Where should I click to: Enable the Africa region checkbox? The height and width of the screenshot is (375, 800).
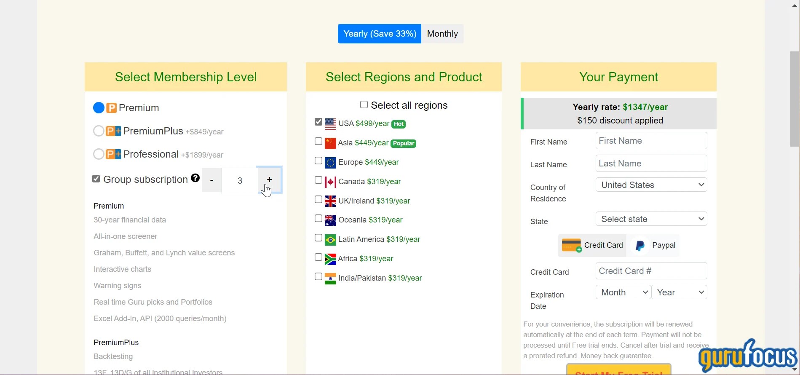(318, 257)
